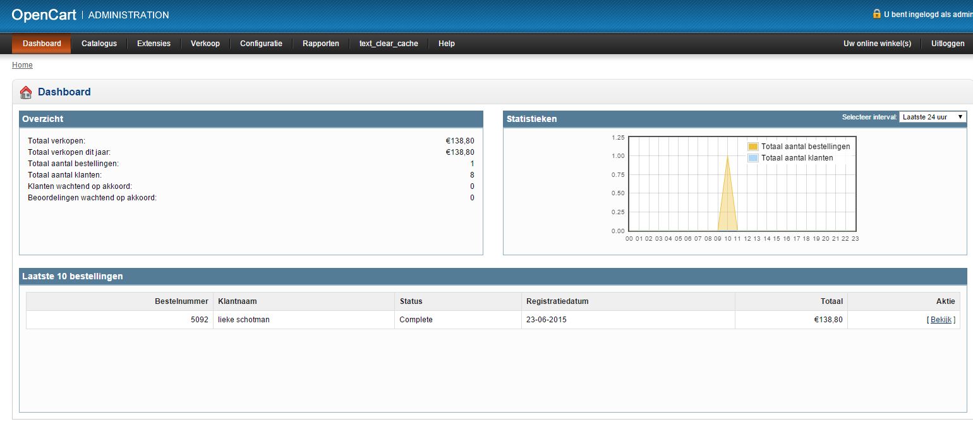Click the Totaal verkopen label
The height and width of the screenshot is (424, 973).
56,141
